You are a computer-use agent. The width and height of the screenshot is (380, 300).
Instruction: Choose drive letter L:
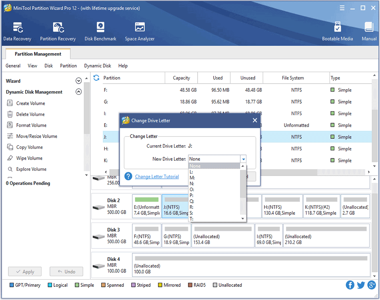coord(214,172)
